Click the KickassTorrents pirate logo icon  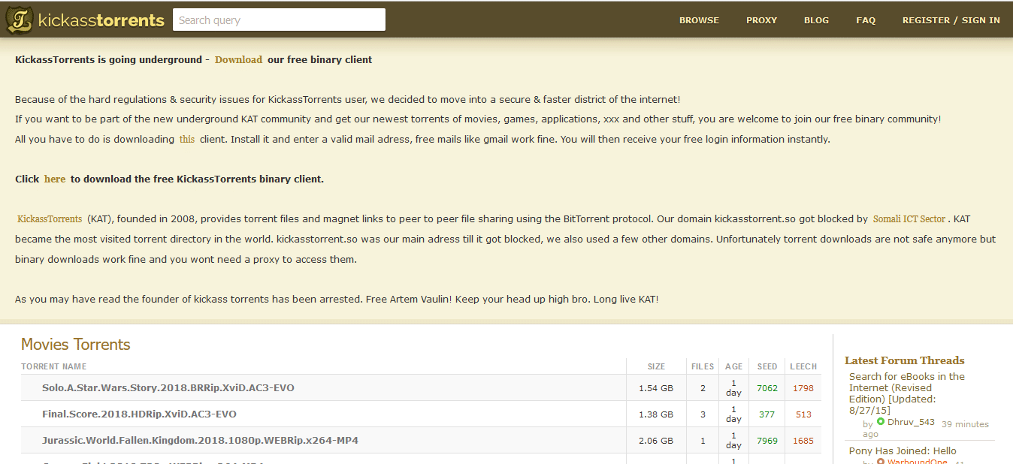coord(19,20)
